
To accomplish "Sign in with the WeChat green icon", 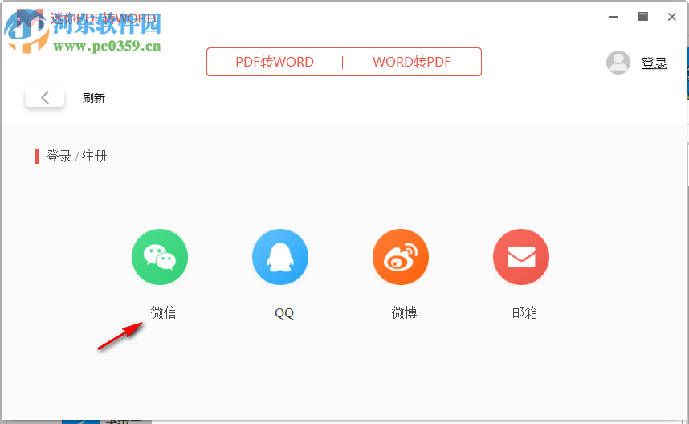I will point(160,257).
